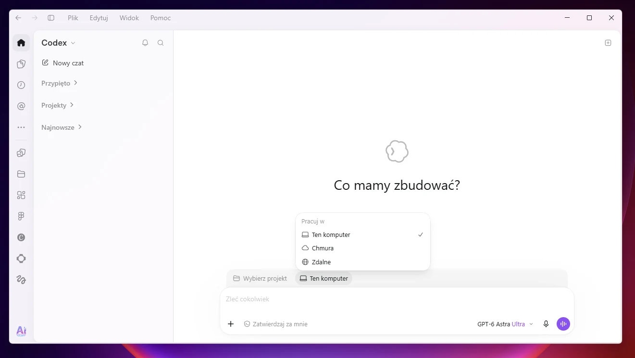Go back with the left arrow
Viewport: 635px width, 358px height.
pos(18,18)
